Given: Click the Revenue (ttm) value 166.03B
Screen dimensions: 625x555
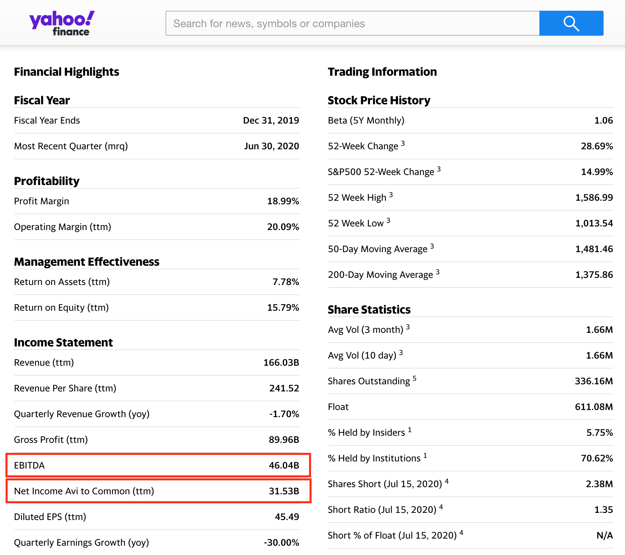Looking at the screenshot, I should (281, 362).
